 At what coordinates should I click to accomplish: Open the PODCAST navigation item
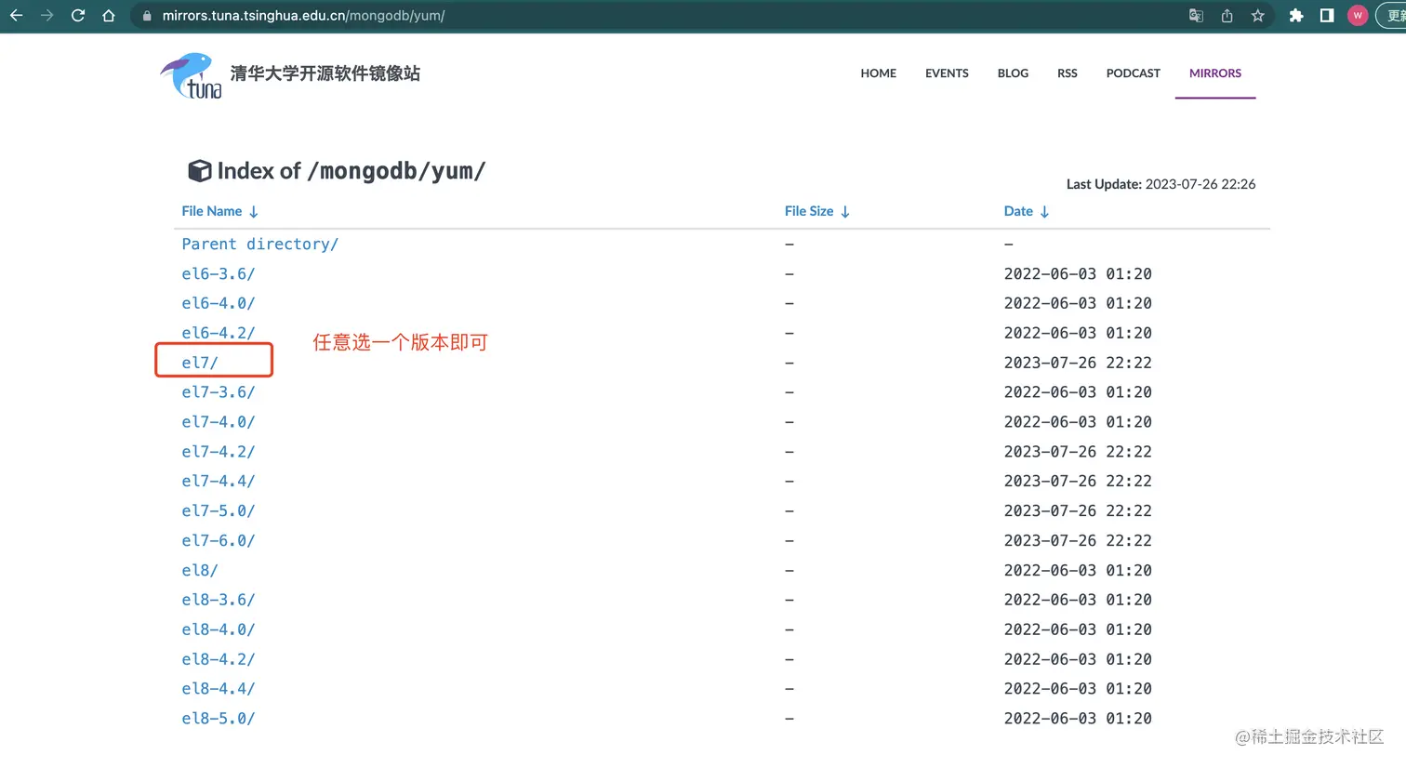(1134, 73)
